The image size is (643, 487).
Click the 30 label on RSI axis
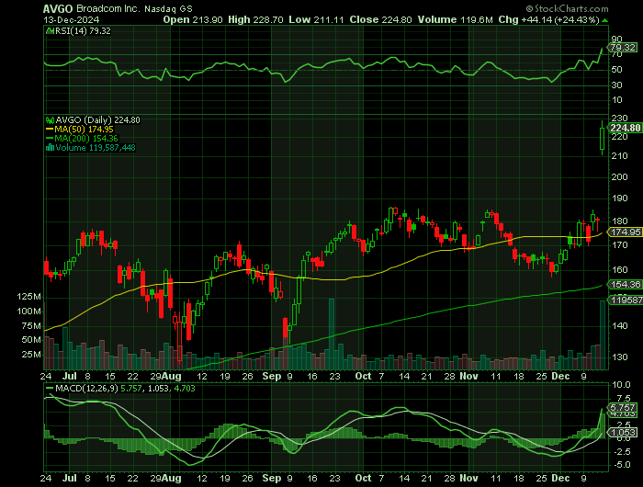point(616,85)
